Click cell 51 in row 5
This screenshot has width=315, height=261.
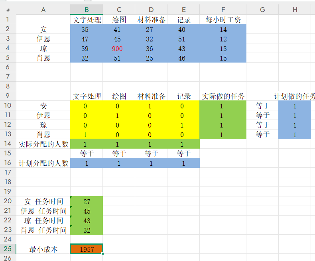(119, 58)
